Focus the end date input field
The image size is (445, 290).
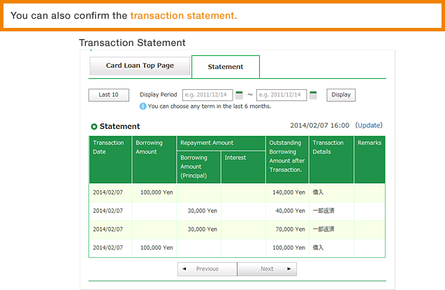282,95
